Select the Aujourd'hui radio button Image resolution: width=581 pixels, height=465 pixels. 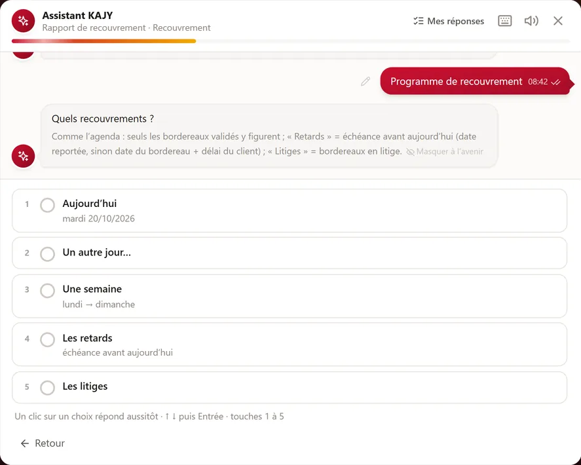pyautogui.click(x=47, y=205)
